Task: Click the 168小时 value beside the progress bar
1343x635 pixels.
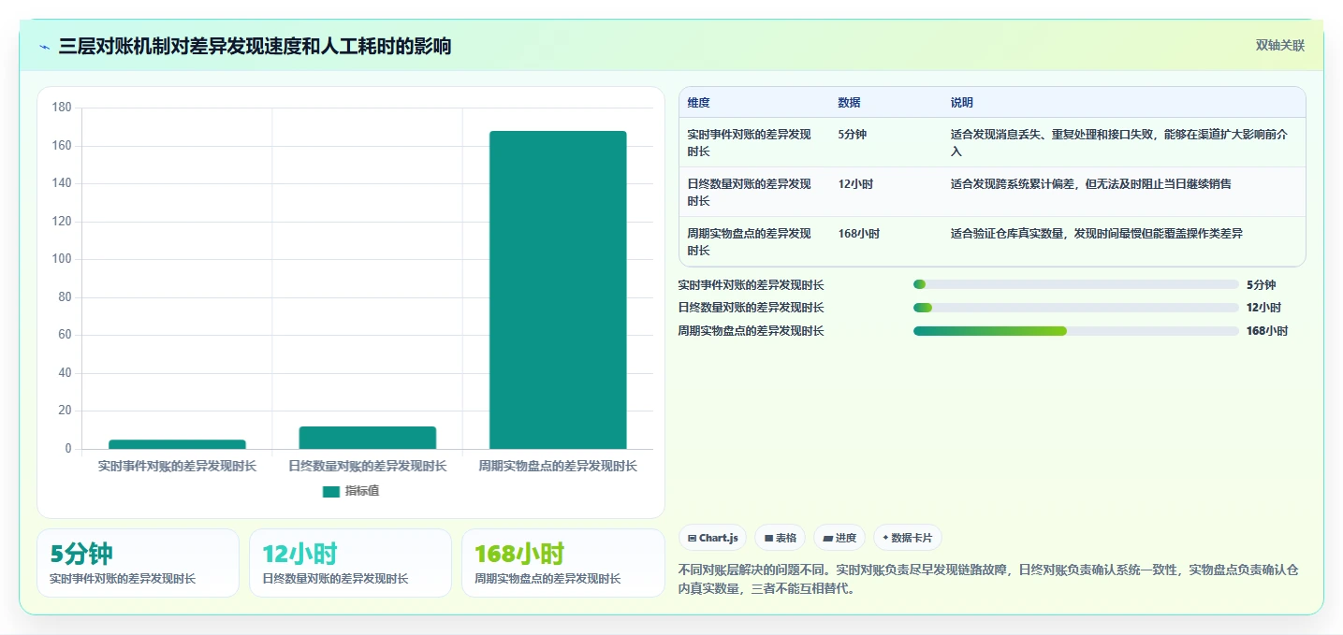Action: [x=1267, y=331]
